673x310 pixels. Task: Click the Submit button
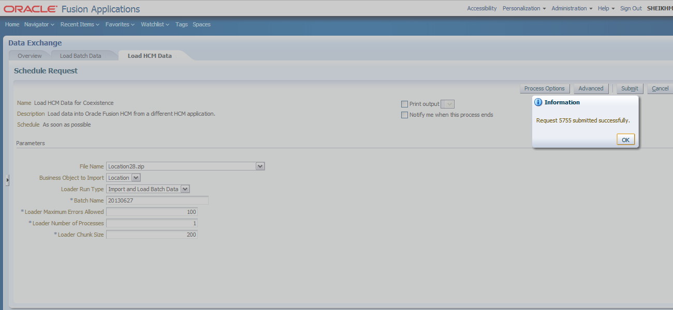click(x=630, y=88)
